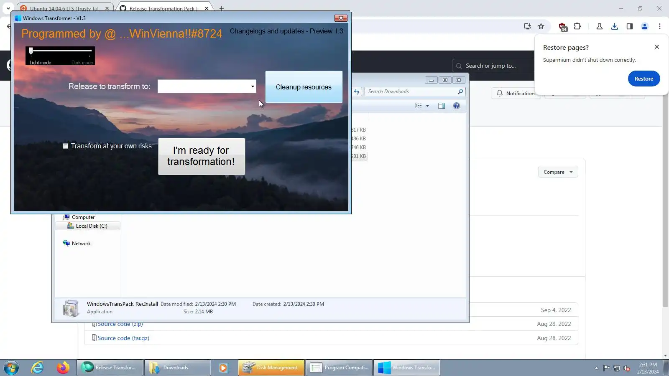The width and height of the screenshot is (669, 376).
Task: Open the browser Extensions puzzle icon
Action: coord(577,26)
